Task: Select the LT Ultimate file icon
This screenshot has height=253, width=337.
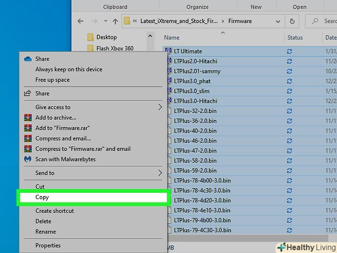Action: tap(169, 51)
